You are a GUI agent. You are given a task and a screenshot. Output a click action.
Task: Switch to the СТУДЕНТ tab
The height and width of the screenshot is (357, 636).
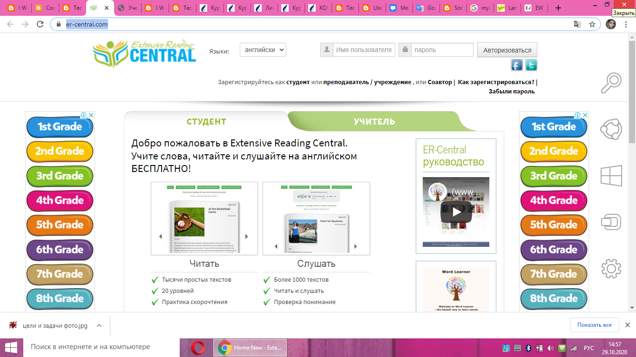[x=206, y=122]
